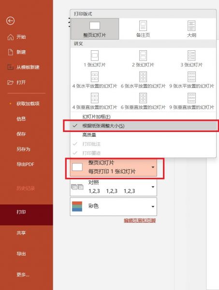Open the 另存为 menu item
The image size is (219, 290).
pos(23,149)
